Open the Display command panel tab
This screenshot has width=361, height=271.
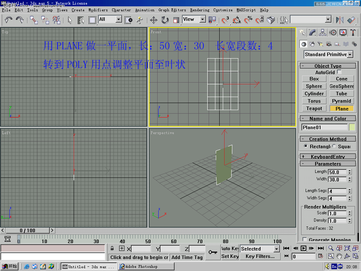coord(343,32)
